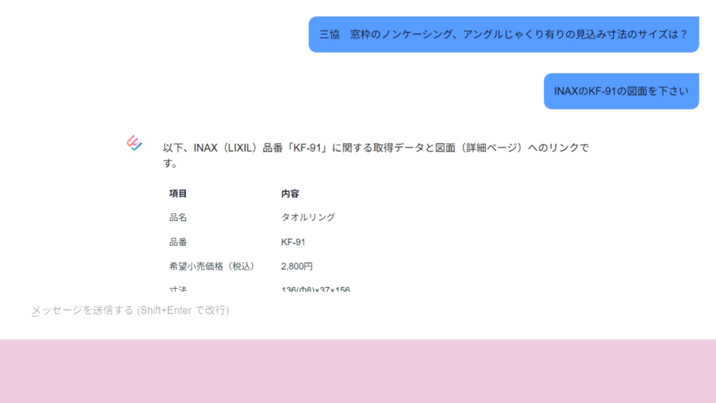This screenshot has height=403, width=716.
Task: Click the 項目 column header
Action: (x=178, y=193)
